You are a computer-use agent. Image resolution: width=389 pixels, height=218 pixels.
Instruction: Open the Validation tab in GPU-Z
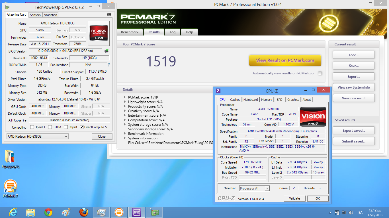[51, 15]
